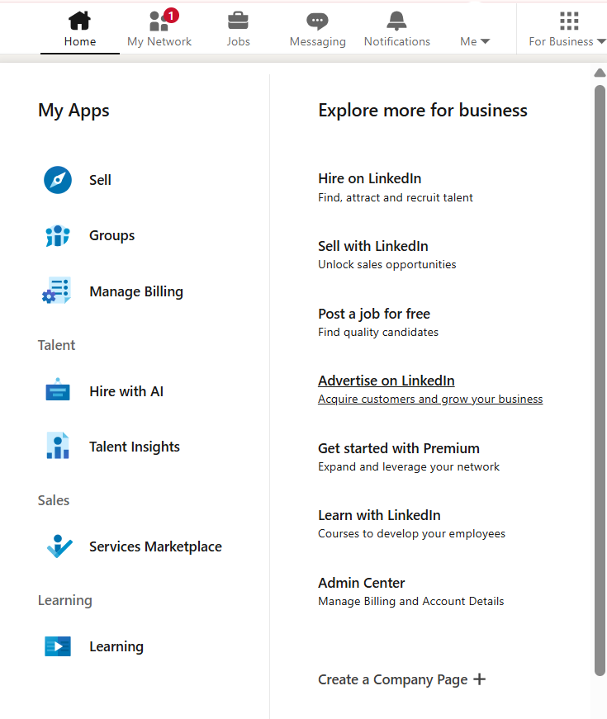Click the Sell compass icon
The width and height of the screenshot is (607, 719).
coord(58,180)
